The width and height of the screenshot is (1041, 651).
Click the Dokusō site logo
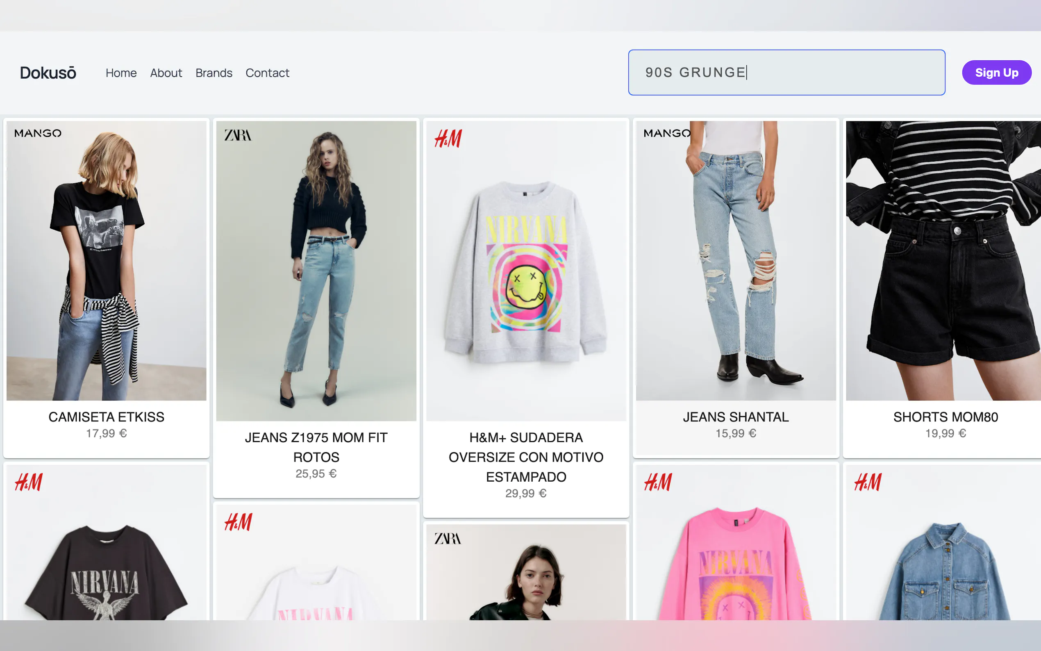click(x=48, y=73)
